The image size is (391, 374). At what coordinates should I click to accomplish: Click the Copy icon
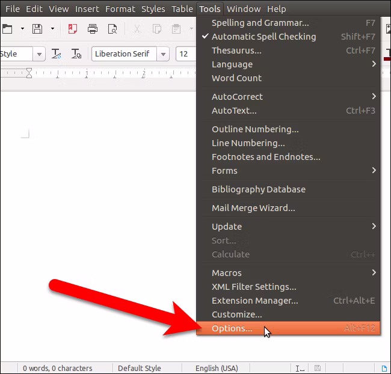(157, 29)
